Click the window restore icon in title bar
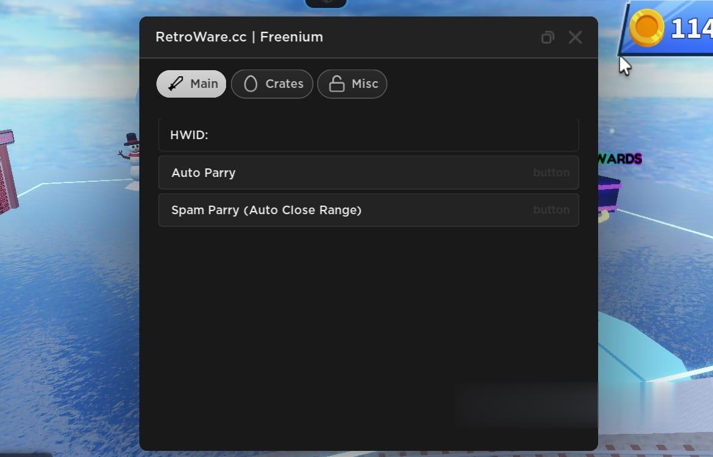This screenshot has width=713, height=457. click(x=547, y=37)
